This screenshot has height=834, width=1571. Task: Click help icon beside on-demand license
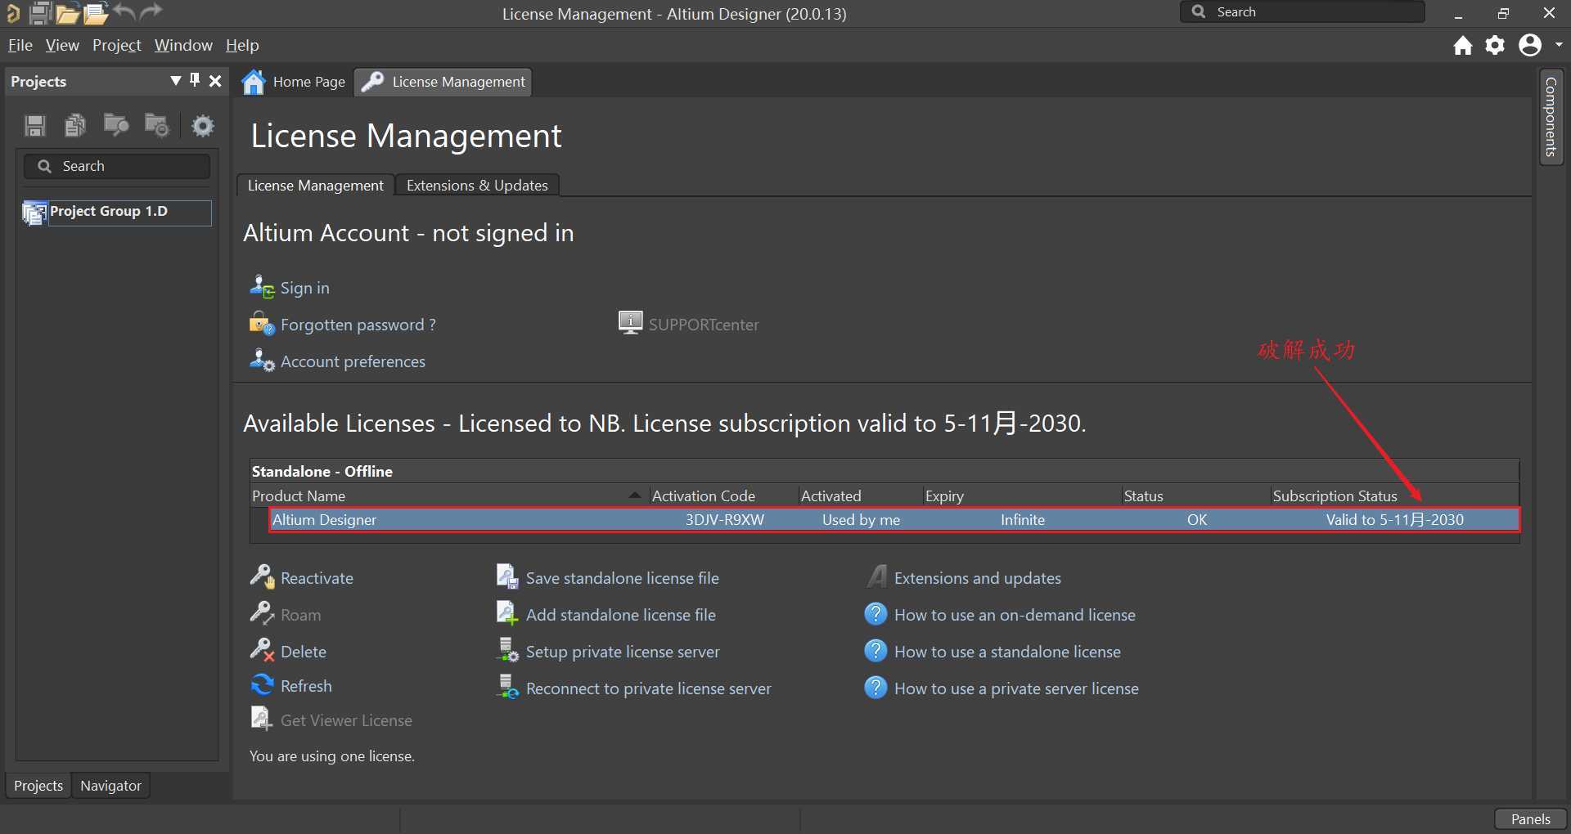[x=876, y=614]
